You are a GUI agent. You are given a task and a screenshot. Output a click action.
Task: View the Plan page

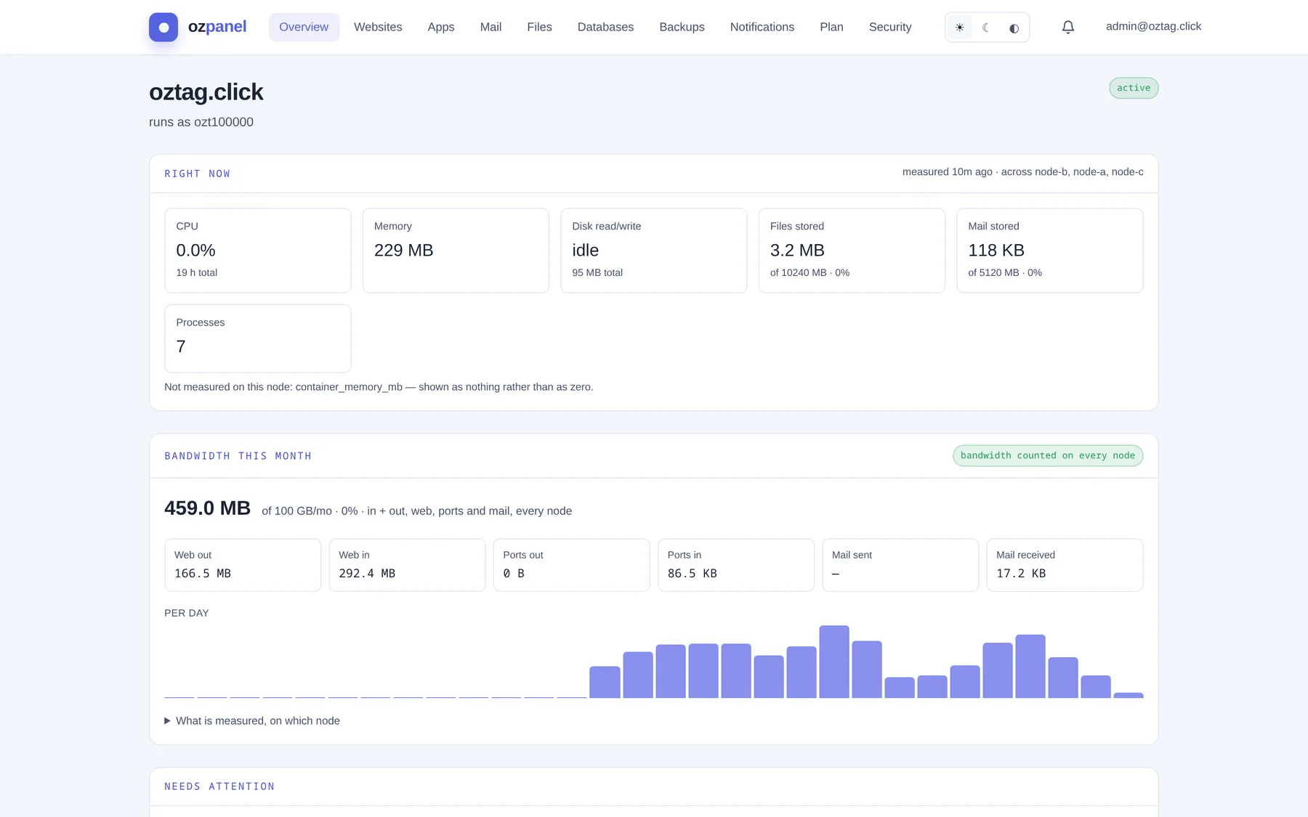tap(831, 27)
